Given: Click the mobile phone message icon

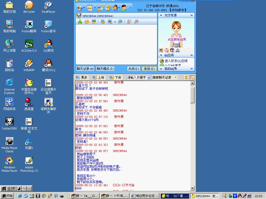Looking at the screenshot, I should (x=100, y=8).
